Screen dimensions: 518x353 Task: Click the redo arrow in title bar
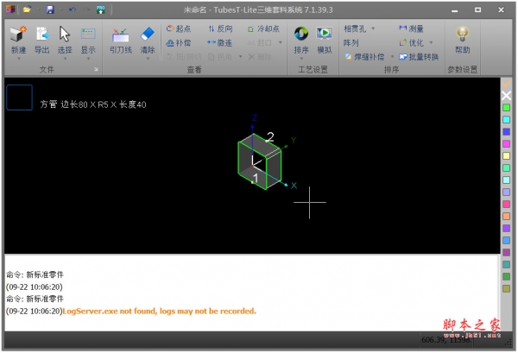(x=87, y=9)
